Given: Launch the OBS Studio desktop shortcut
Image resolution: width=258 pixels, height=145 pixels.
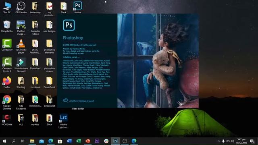Looking at the screenshot, I should pyautogui.click(x=21, y=7).
